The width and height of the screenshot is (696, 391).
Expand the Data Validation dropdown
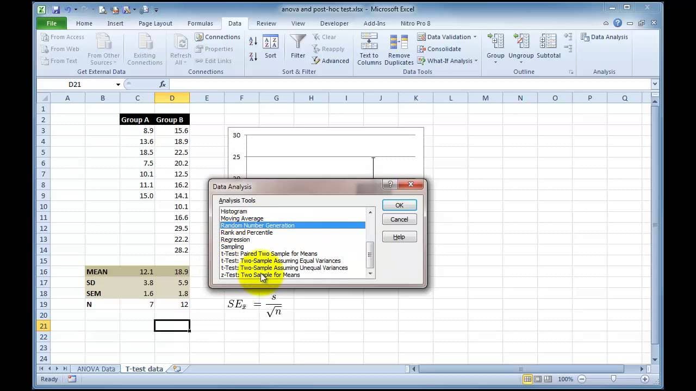coord(475,37)
